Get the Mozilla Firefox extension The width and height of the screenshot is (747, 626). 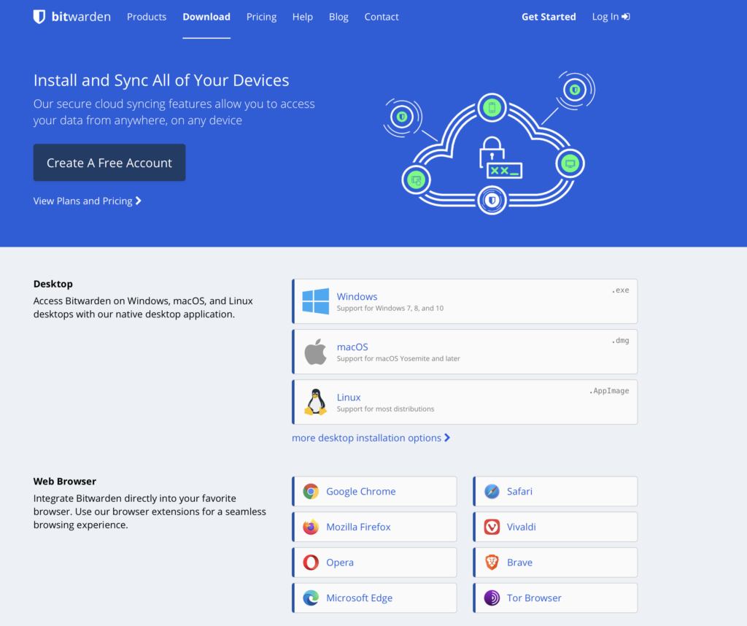click(x=374, y=527)
